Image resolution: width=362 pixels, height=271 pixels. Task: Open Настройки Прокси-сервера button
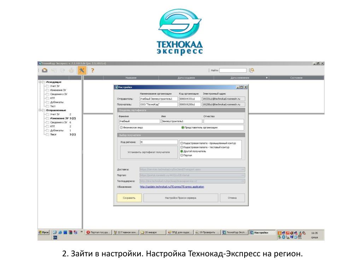(x=181, y=198)
